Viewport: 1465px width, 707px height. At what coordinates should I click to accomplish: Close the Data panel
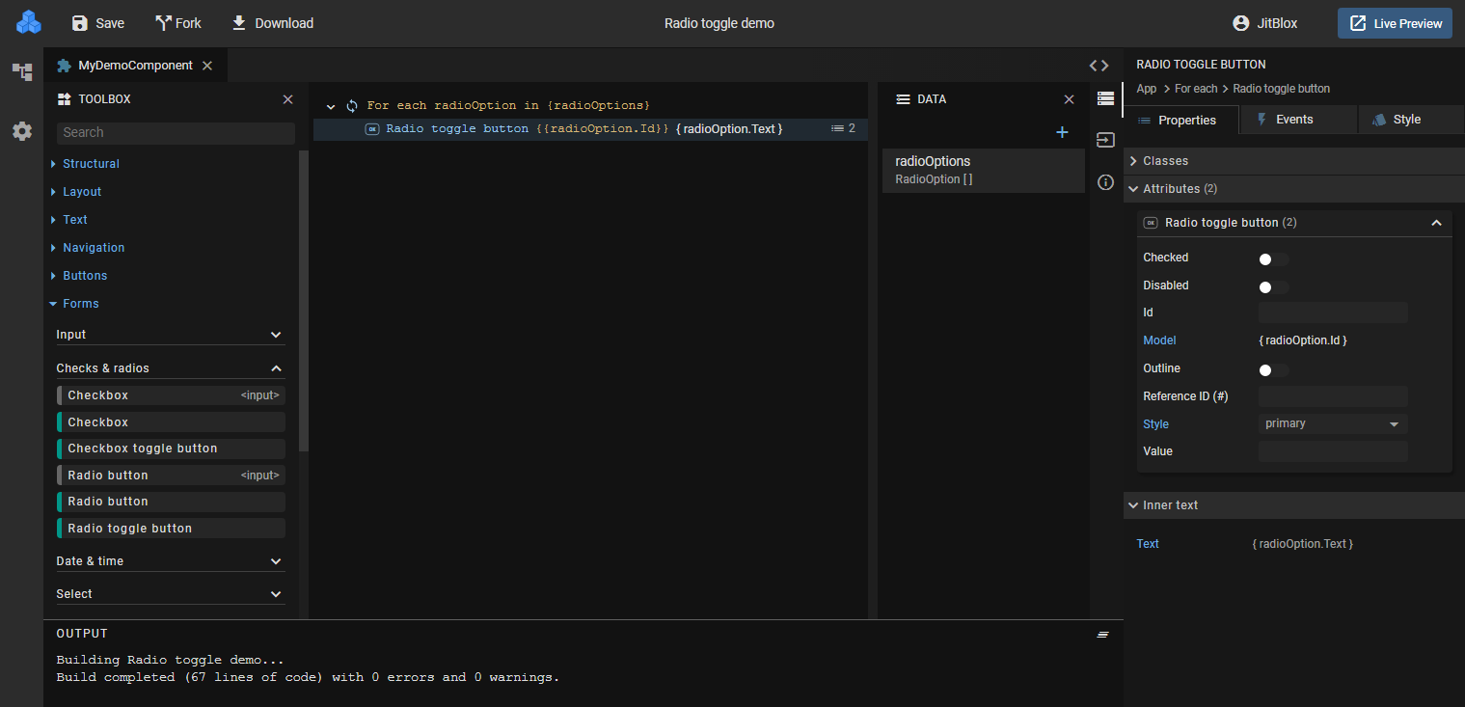1069,99
